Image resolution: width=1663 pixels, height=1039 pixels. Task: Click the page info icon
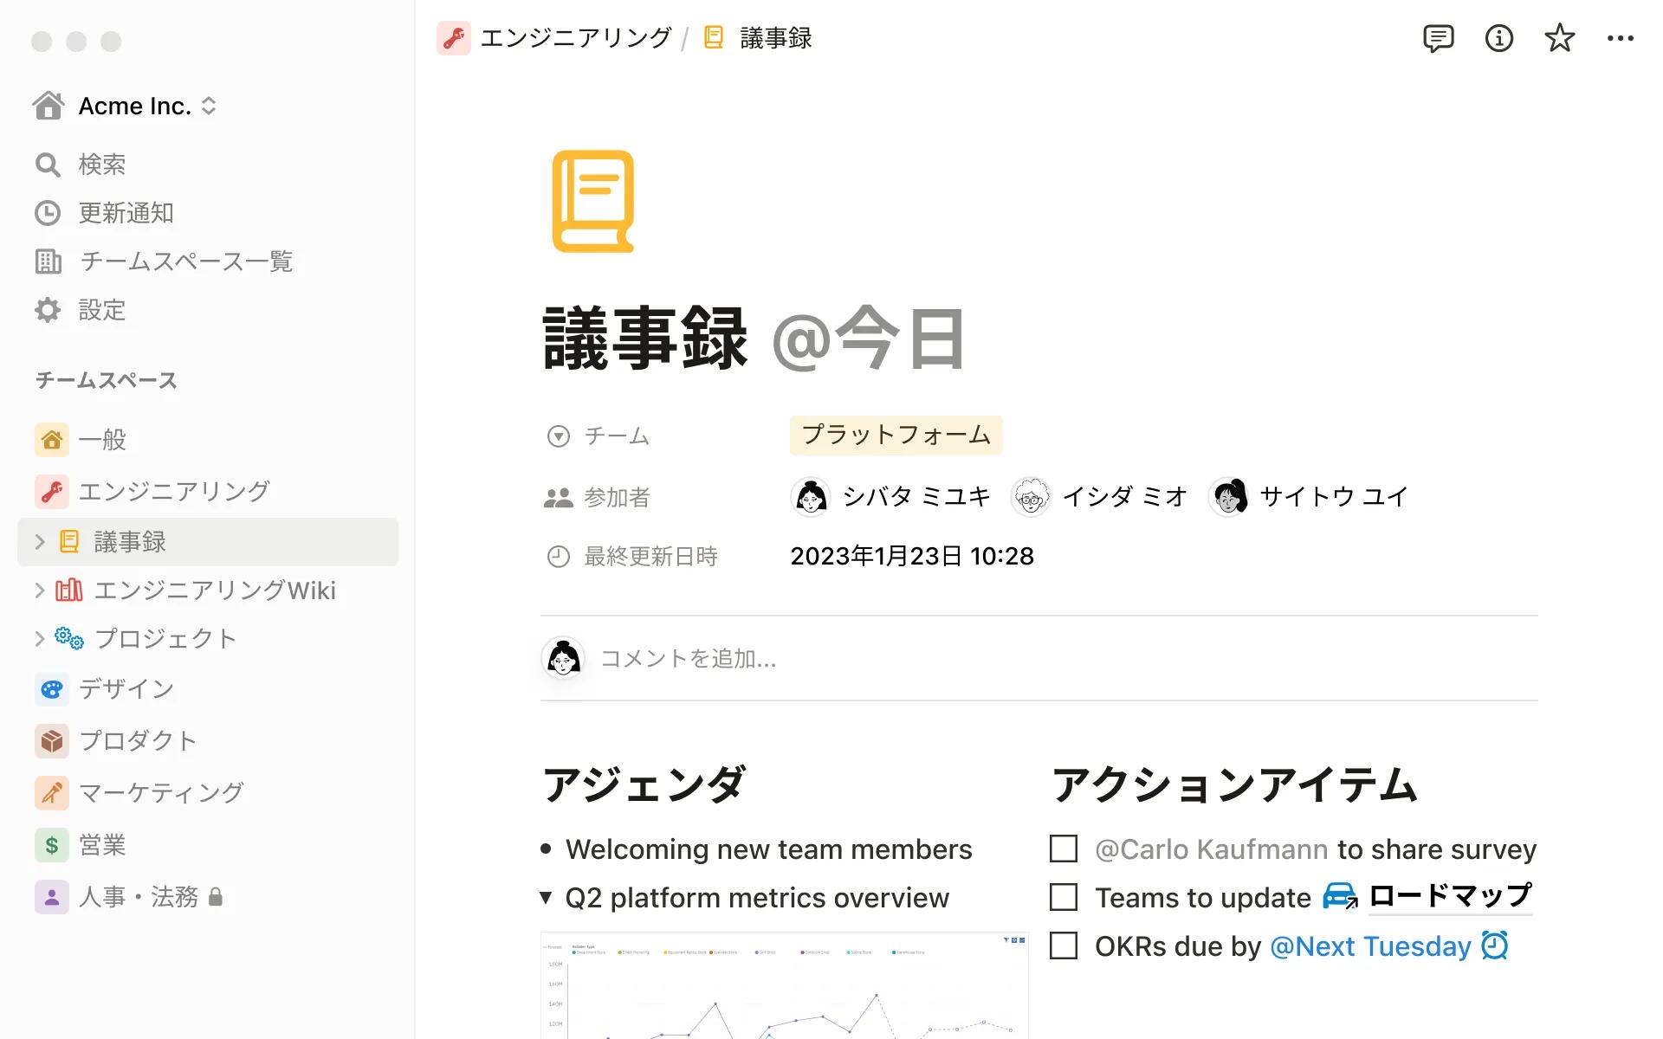(1498, 39)
